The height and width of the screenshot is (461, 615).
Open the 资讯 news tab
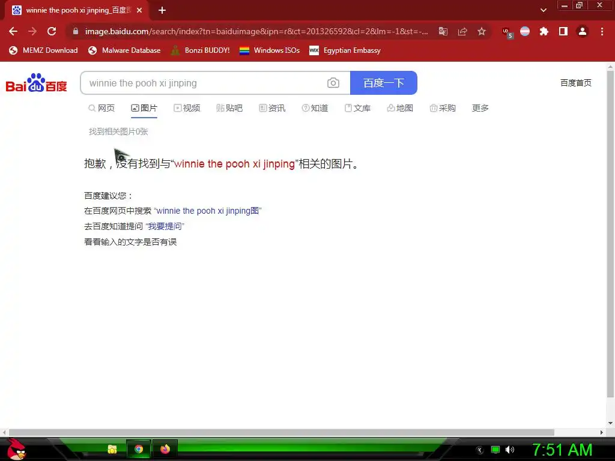click(x=272, y=108)
